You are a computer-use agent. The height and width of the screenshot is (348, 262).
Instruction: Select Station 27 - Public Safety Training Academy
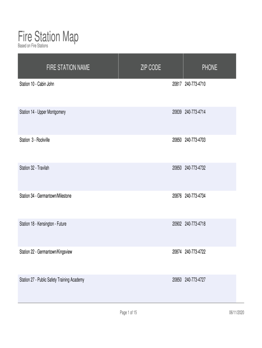pos(52,280)
